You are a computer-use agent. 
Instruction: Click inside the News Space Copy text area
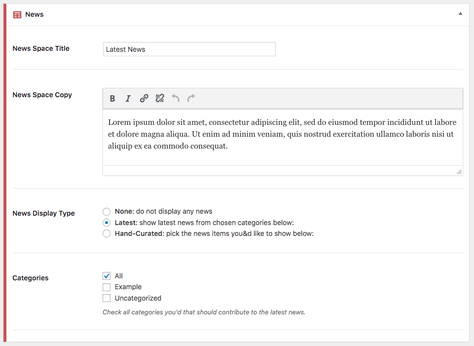point(283,137)
